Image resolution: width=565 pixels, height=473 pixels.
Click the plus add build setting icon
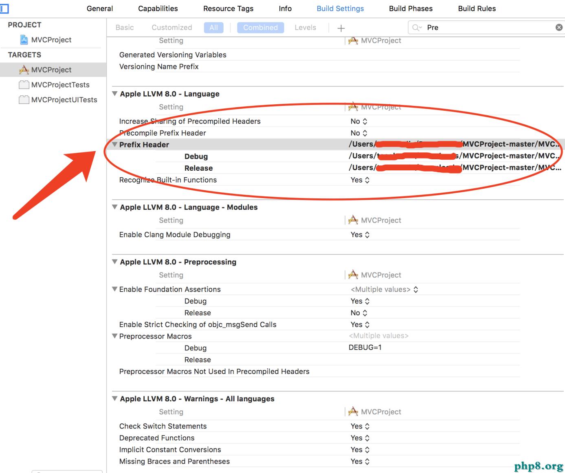(x=341, y=28)
